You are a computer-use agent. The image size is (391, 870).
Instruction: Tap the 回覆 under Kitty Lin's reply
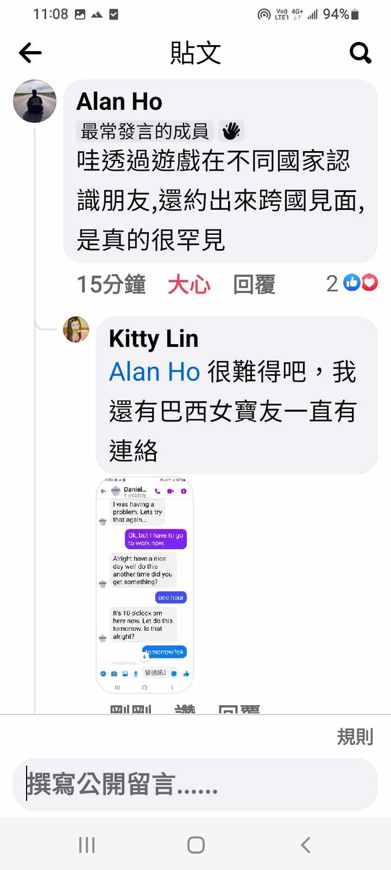(x=239, y=709)
